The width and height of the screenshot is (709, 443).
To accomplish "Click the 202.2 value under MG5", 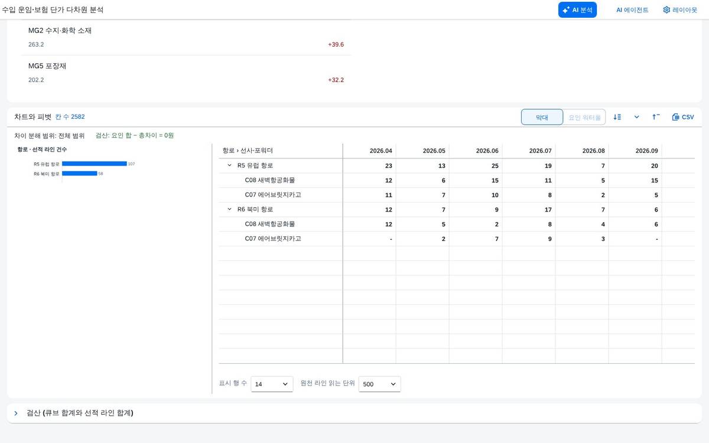I will [x=36, y=80].
